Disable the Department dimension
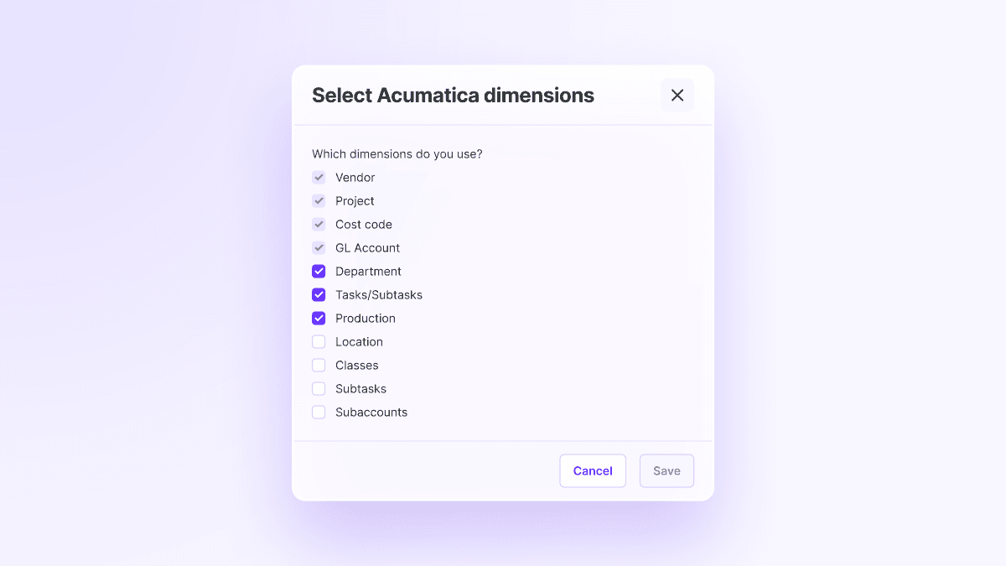Viewport: 1006px width, 566px height. pos(319,271)
